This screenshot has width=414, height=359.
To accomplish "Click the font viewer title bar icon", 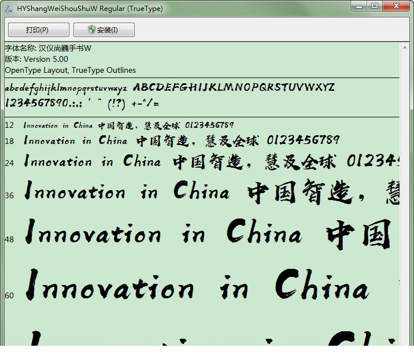I will tap(9, 9).
